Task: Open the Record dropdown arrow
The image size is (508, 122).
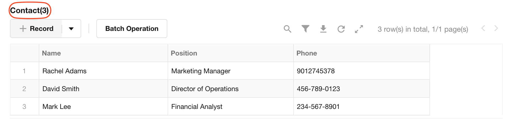Action: pyautogui.click(x=71, y=29)
